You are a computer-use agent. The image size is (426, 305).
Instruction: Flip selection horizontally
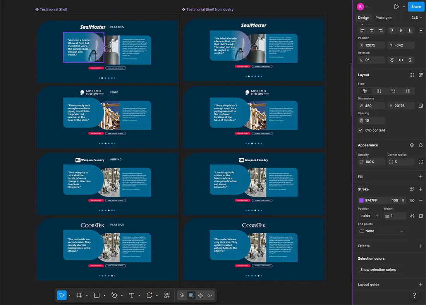401,60
